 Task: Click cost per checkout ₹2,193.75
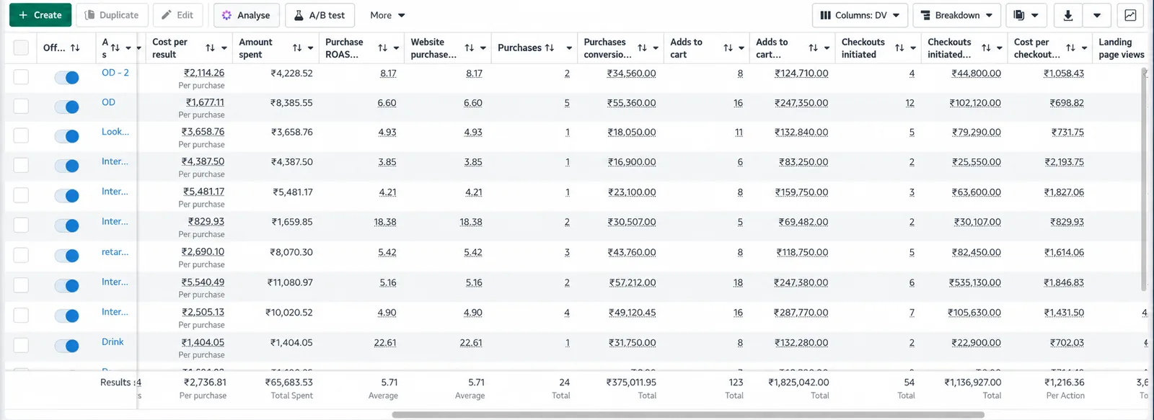(1065, 162)
